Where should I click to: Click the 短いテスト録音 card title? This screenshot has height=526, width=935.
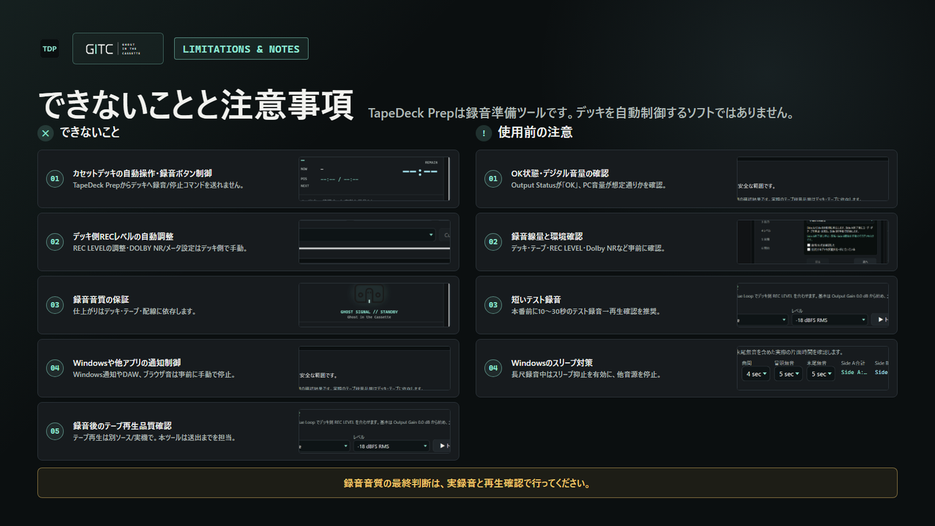tap(536, 300)
